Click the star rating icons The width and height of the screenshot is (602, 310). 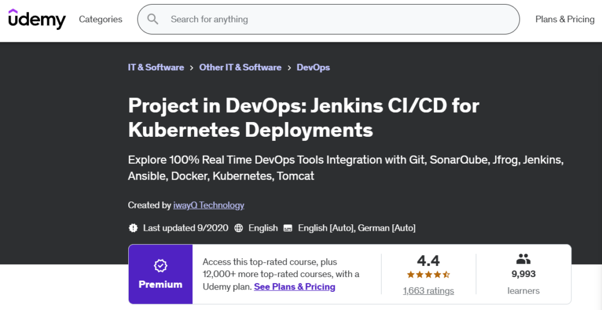(428, 275)
